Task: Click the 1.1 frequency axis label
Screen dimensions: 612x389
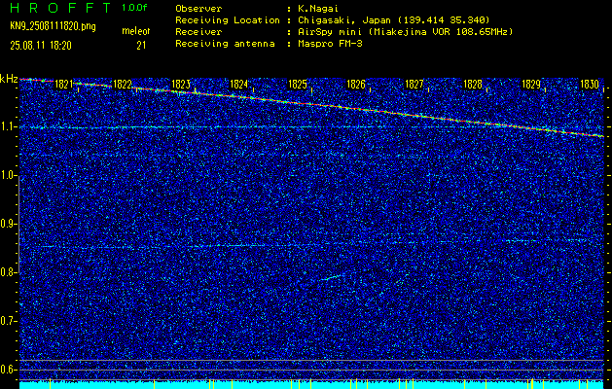Action: (8, 127)
